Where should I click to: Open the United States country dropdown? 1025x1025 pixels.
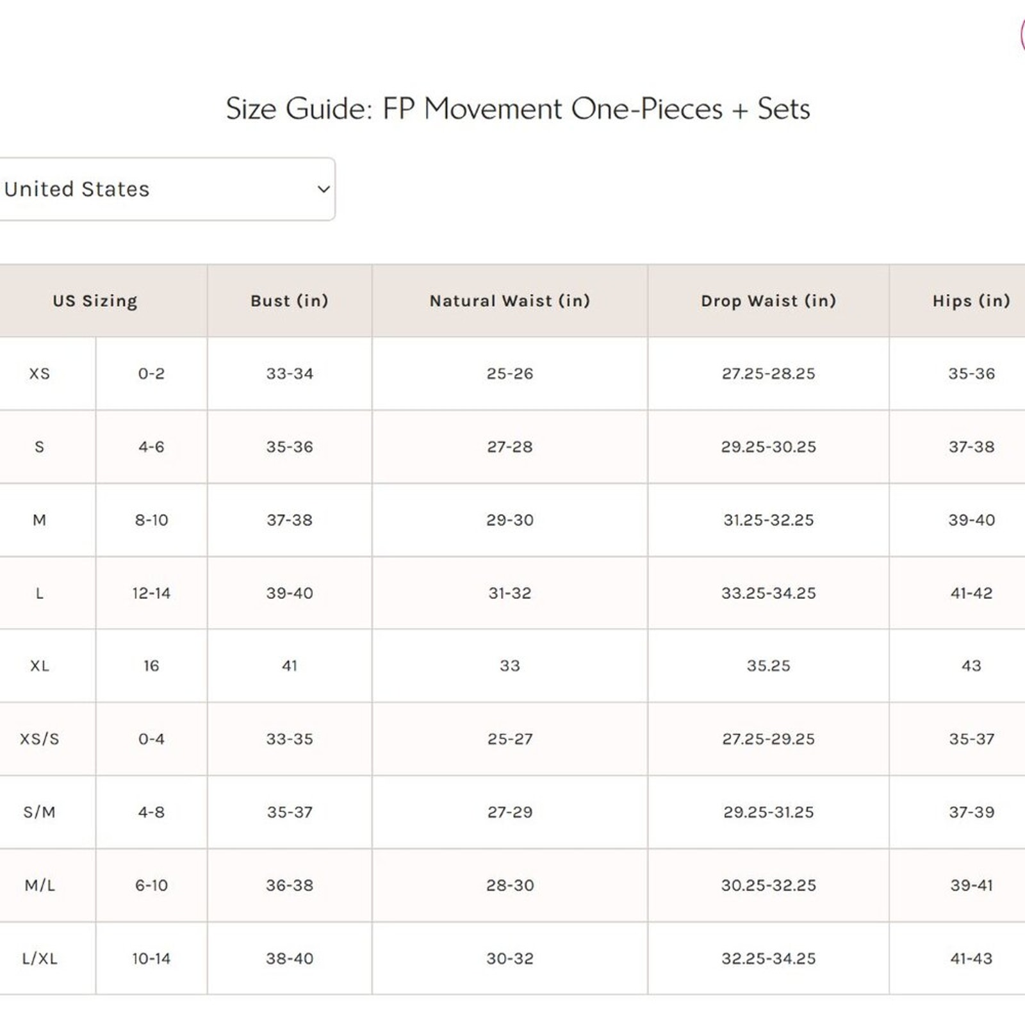coord(167,189)
